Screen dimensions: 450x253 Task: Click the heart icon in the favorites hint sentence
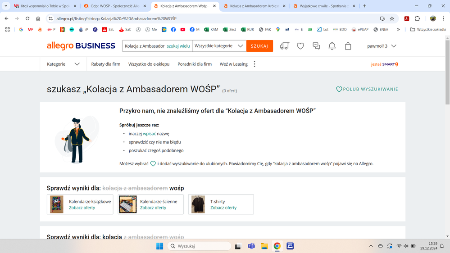(153, 164)
